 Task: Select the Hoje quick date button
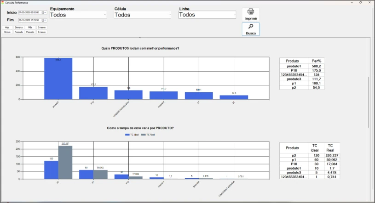pos(7,28)
